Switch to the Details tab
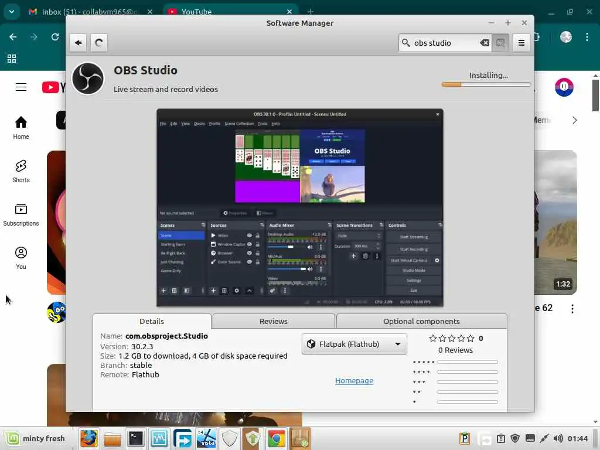This screenshot has width=600, height=450. coord(152,322)
